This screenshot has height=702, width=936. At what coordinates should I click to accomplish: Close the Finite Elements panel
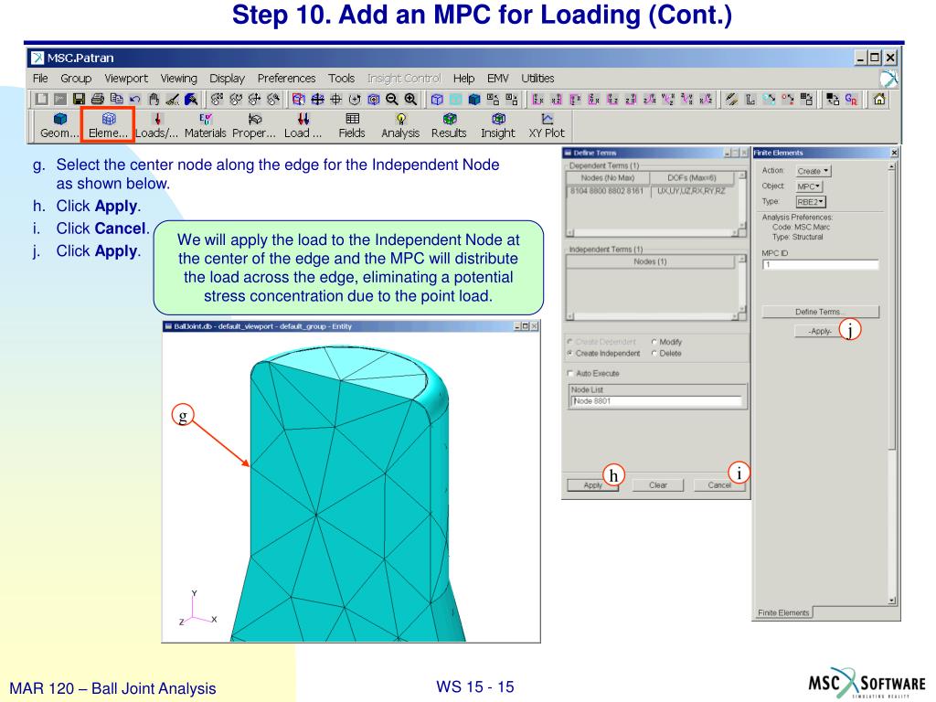tap(894, 153)
